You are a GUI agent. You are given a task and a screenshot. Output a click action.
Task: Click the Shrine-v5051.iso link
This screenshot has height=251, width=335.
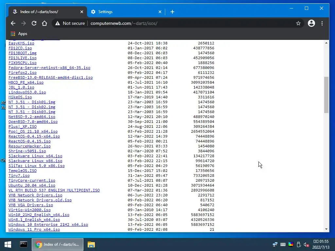[x=27, y=151]
